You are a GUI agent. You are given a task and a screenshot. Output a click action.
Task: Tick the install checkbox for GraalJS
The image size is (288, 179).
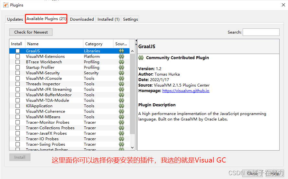(17, 51)
